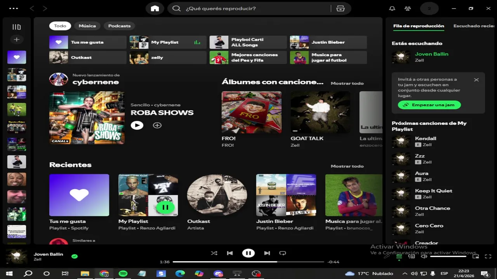Dismiss the jam invitation card
Image resolution: width=497 pixels, height=279 pixels.
476,80
